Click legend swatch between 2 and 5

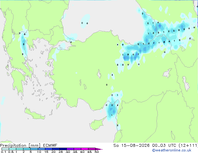(27, 149)
